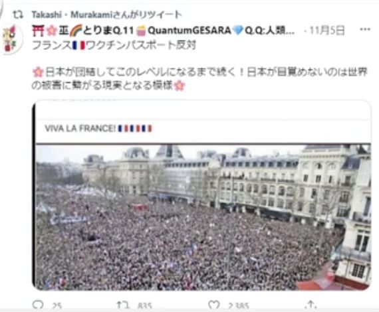
Task: Open the 11月5日 tweet timestamp
Action: coord(326,31)
